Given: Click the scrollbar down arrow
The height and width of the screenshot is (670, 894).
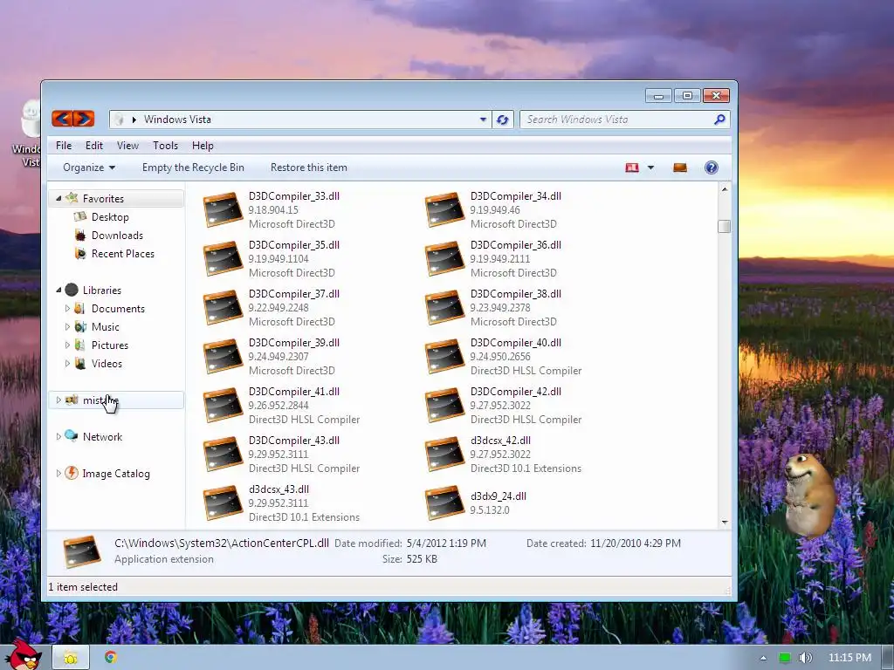Looking at the screenshot, I should 724,522.
